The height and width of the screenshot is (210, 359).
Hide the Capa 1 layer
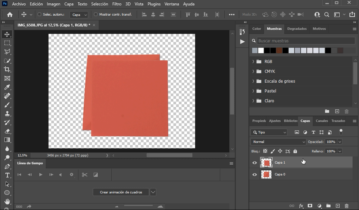pos(254,163)
